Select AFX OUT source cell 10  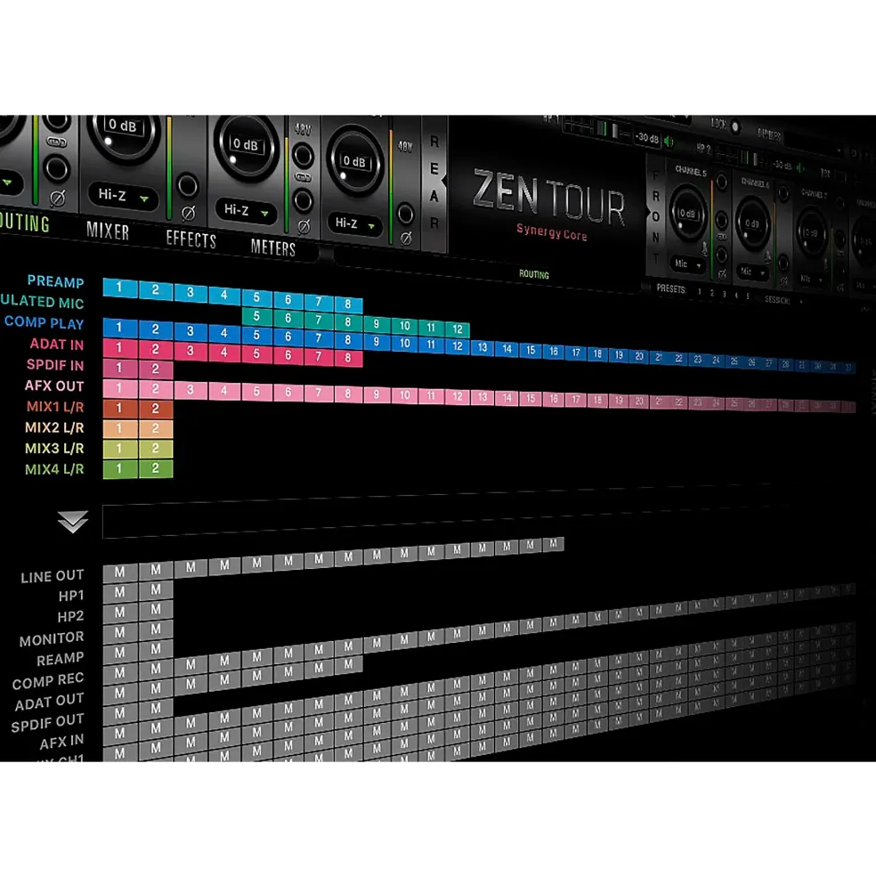click(x=404, y=395)
